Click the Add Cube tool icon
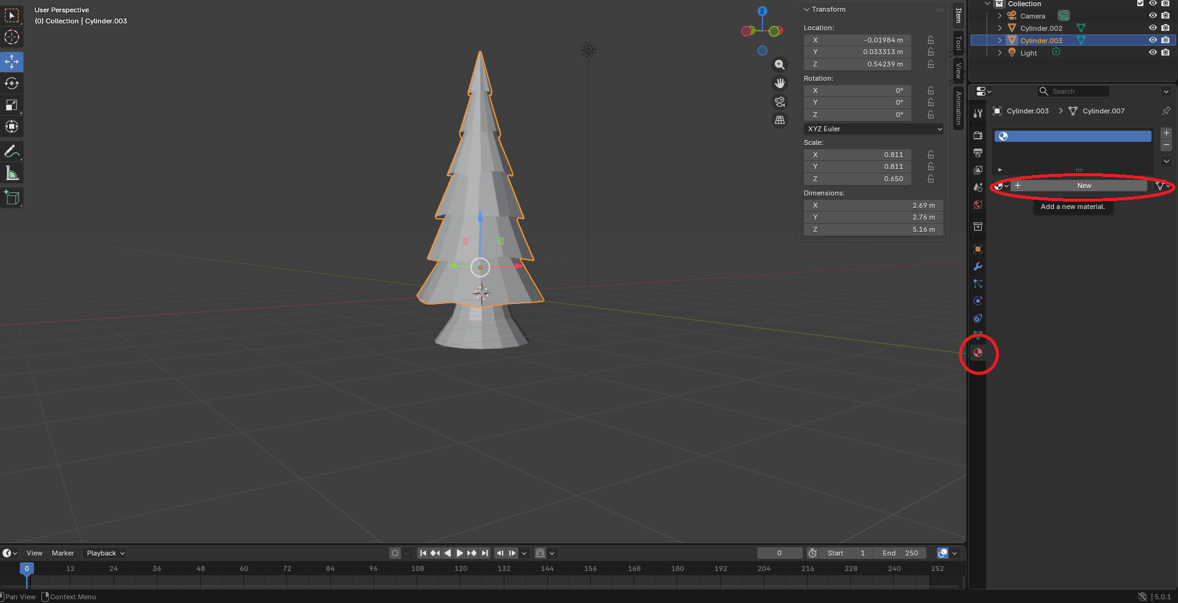The image size is (1178, 603). point(12,198)
